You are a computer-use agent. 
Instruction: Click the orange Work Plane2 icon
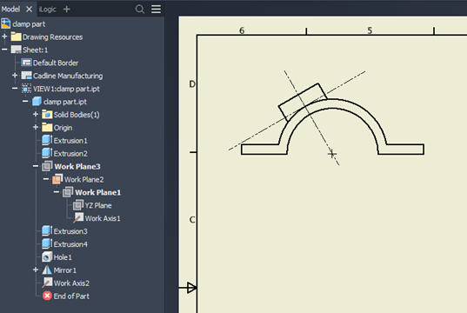57,179
